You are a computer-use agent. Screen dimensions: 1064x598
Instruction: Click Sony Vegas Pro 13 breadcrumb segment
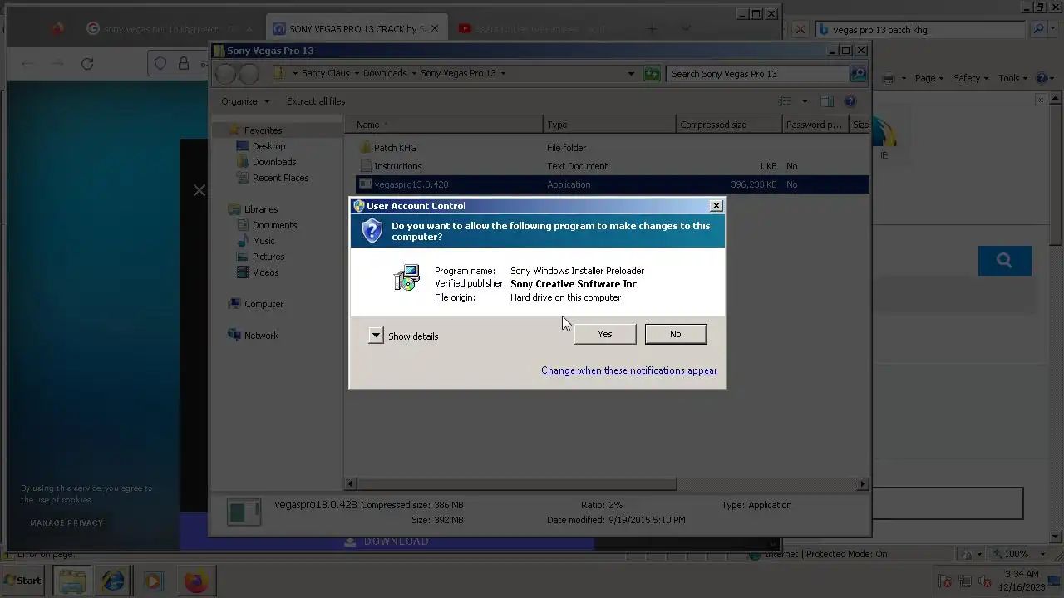[458, 73]
